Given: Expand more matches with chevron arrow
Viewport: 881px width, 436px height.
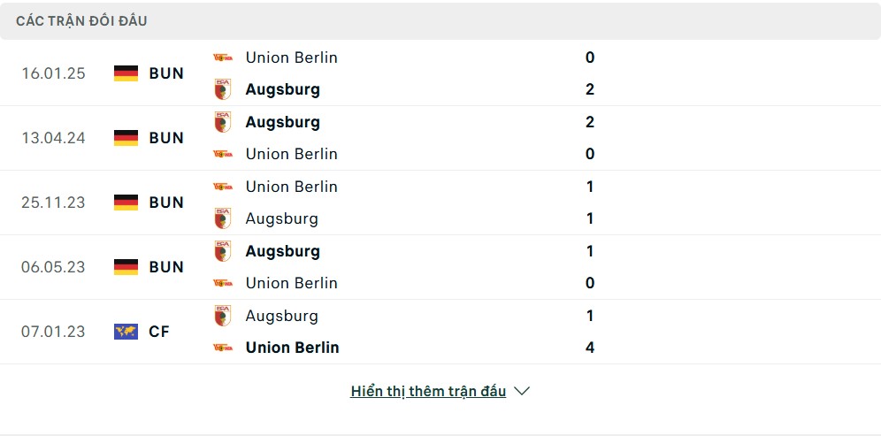Looking at the screenshot, I should 522,391.
